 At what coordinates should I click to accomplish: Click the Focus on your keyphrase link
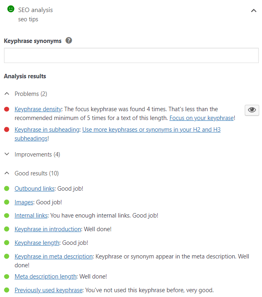pyautogui.click(x=201, y=118)
